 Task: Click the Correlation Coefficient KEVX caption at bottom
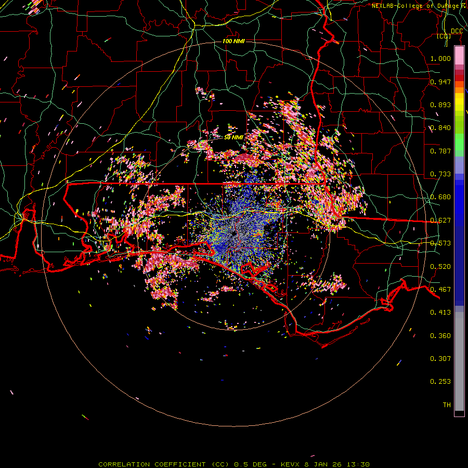point(234,464)
